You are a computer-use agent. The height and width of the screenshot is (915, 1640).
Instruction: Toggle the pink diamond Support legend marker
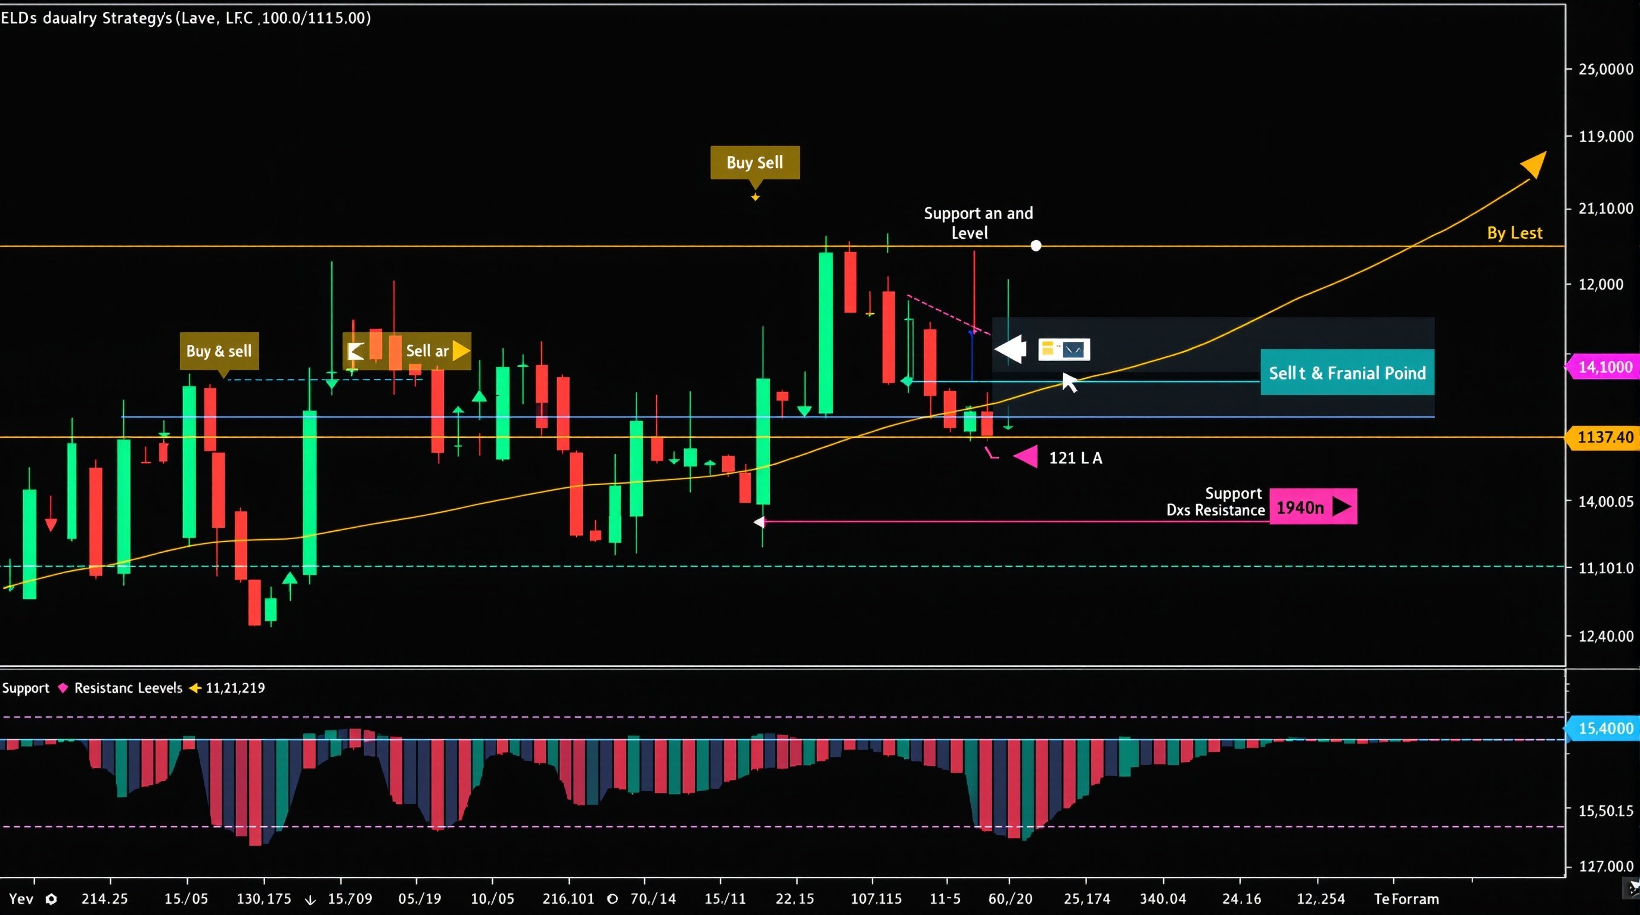click(x=63, y=688)
